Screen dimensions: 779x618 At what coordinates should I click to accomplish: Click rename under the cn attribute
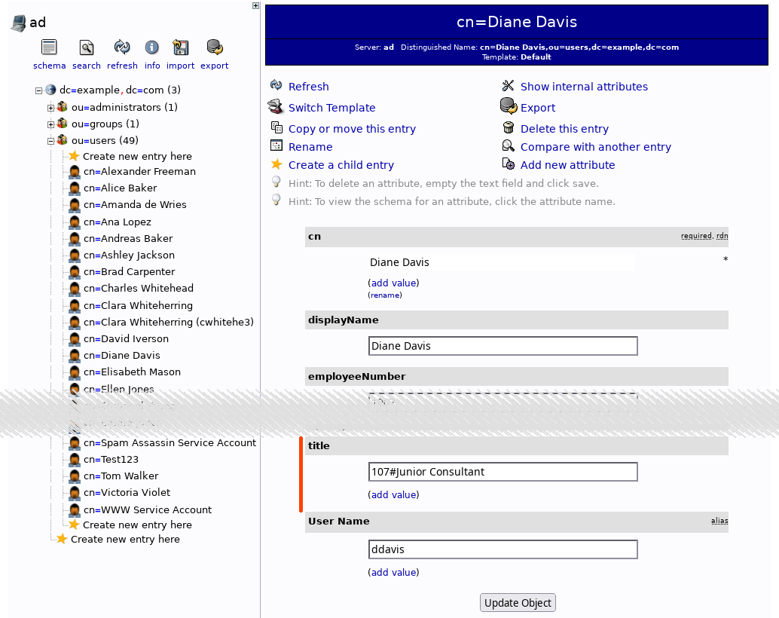coord(385,295)
